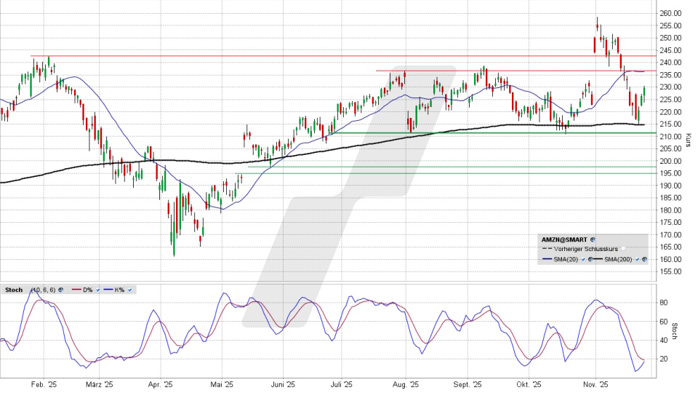This screenshot has width=698, height=393.
Task: Click the 260.00 price axis label
Action: (x=670, y=13)
